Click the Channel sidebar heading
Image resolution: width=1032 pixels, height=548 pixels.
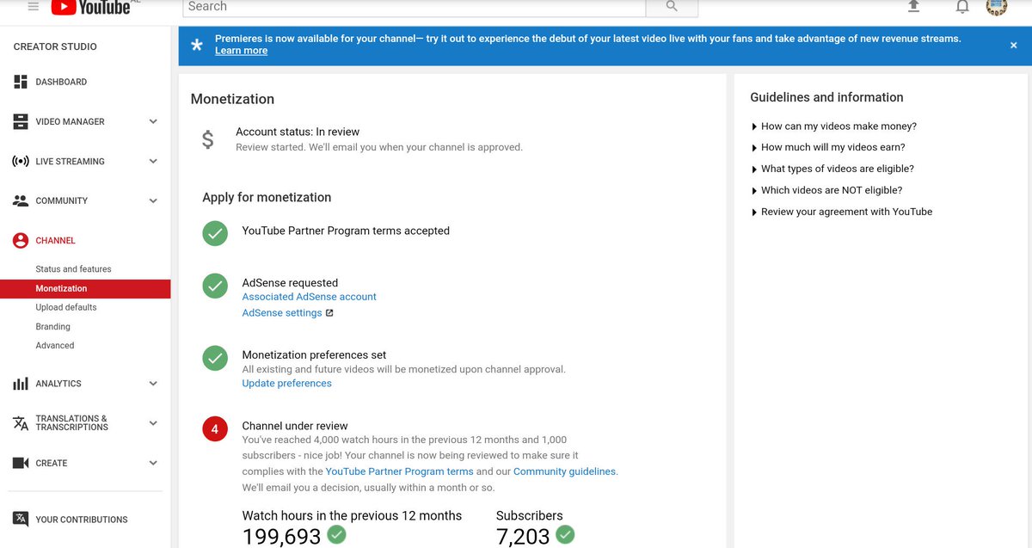tap(55, 240)
